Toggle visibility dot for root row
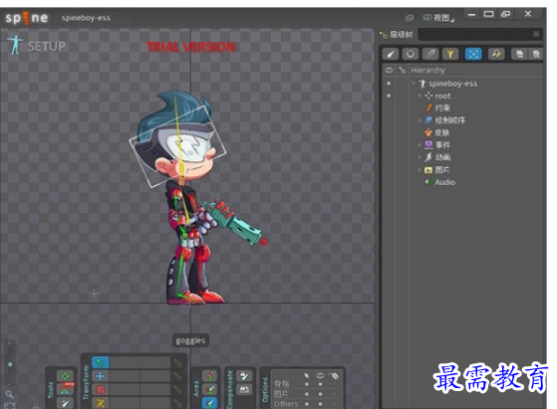 (389, 96)
